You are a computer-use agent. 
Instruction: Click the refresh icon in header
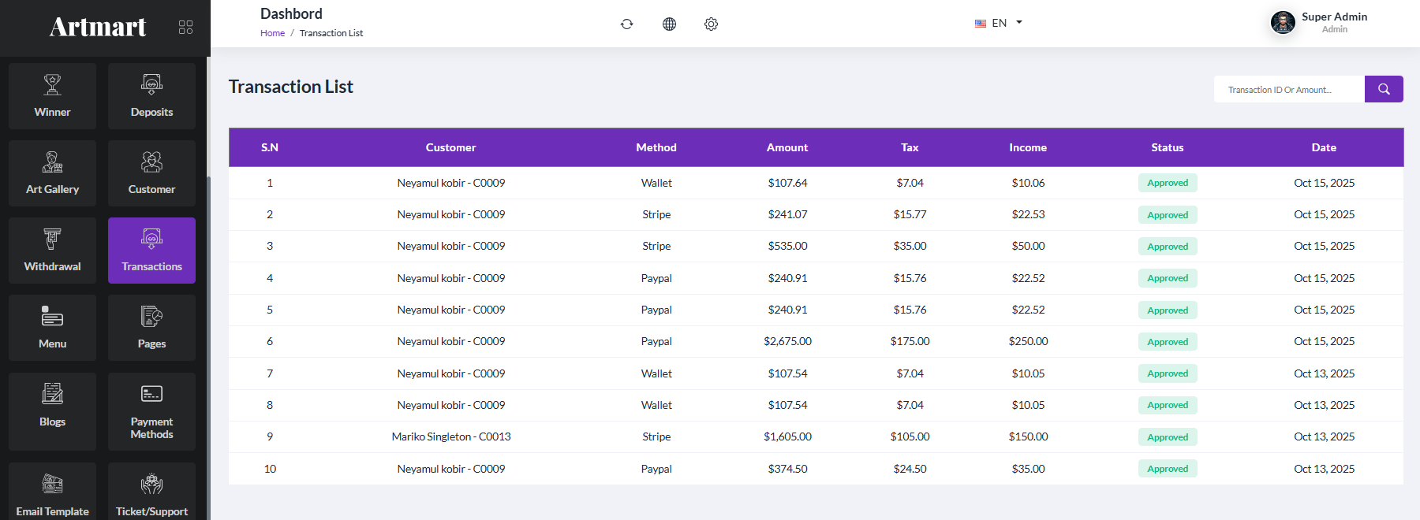[x=627, y=24]
